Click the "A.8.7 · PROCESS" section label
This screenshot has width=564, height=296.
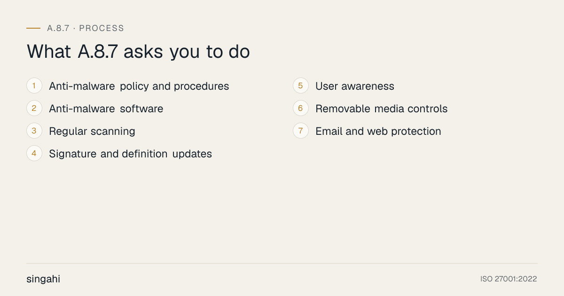pos(86,28)
